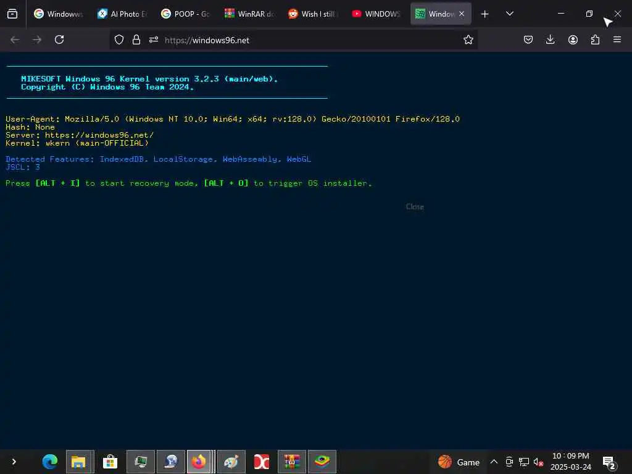Screen dimensions: 632x474
Task: Bookmark this page with the star
Action: coord(468,39)
